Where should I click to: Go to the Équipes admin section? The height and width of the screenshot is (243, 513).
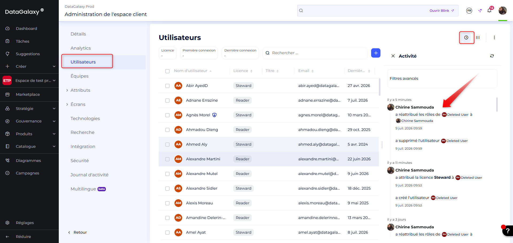pos(79,76)
